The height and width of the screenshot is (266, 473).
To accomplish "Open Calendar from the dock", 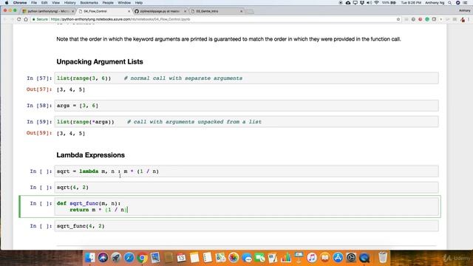I will [181, 258].
